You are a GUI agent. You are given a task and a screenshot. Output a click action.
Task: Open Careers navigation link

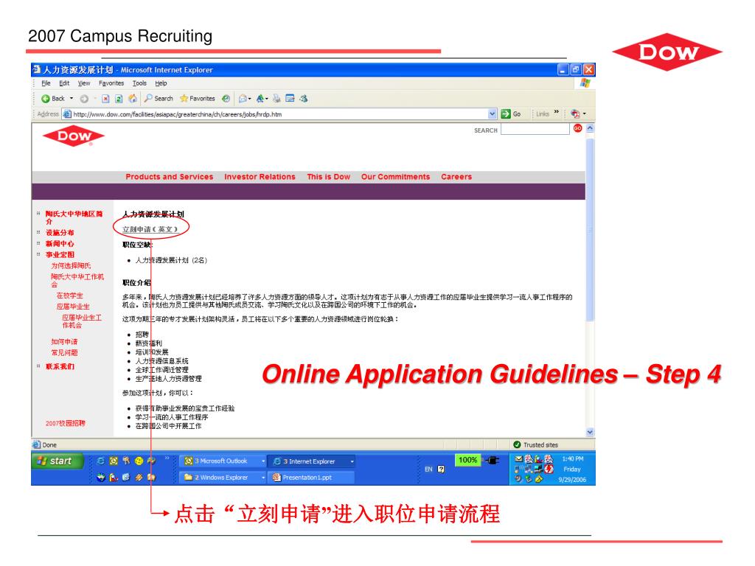[456, 177]
